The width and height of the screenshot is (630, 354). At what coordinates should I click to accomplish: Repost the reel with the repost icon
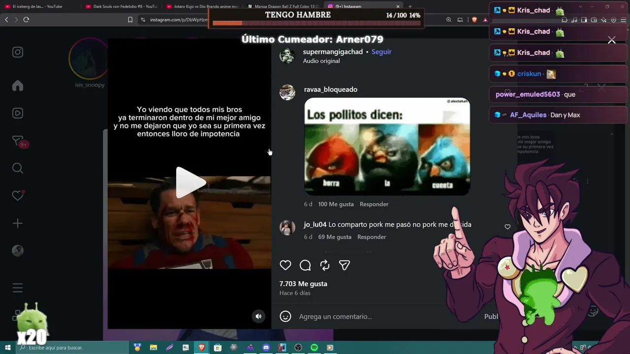[325, 265]
